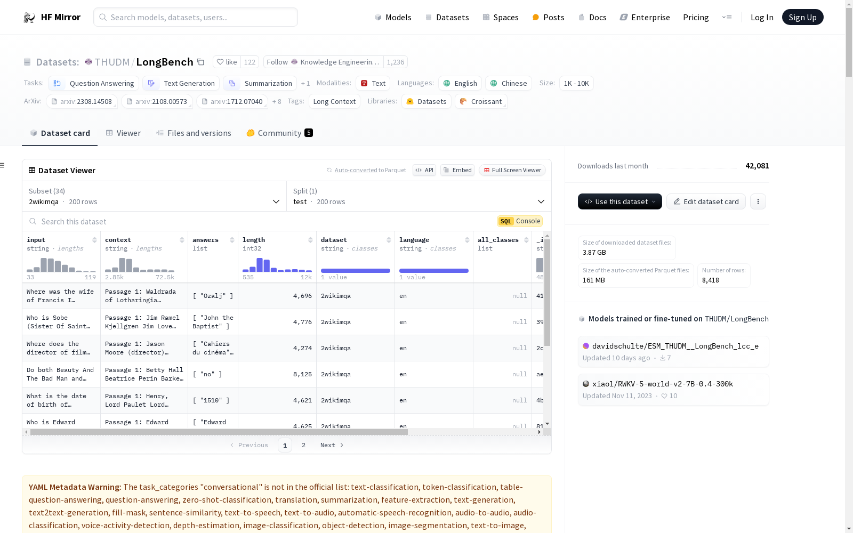This screenshot has width=853, height=533.
Task: Open the Enterprise nav link
Action: 645,17
